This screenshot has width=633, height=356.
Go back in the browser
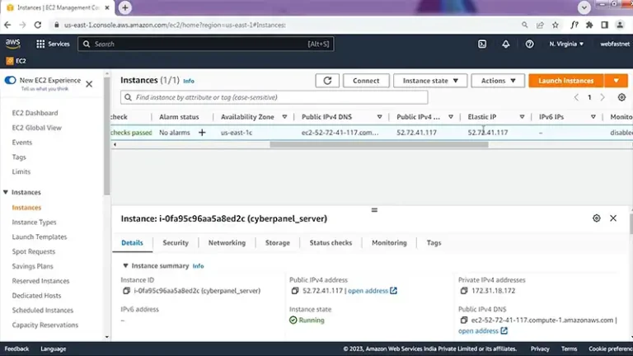point(7,25)
